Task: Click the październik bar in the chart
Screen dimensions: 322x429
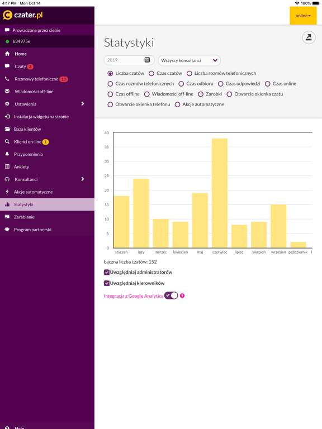Action: coord(298,245)
